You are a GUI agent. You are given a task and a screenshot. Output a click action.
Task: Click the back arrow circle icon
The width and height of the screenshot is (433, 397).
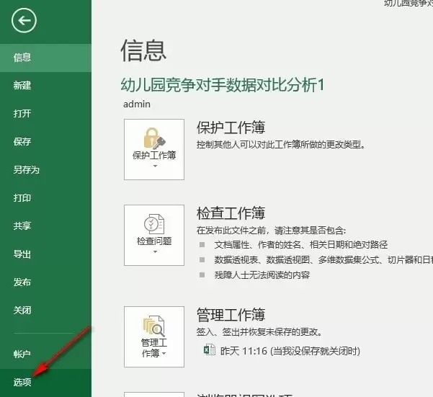click(24, 20)
